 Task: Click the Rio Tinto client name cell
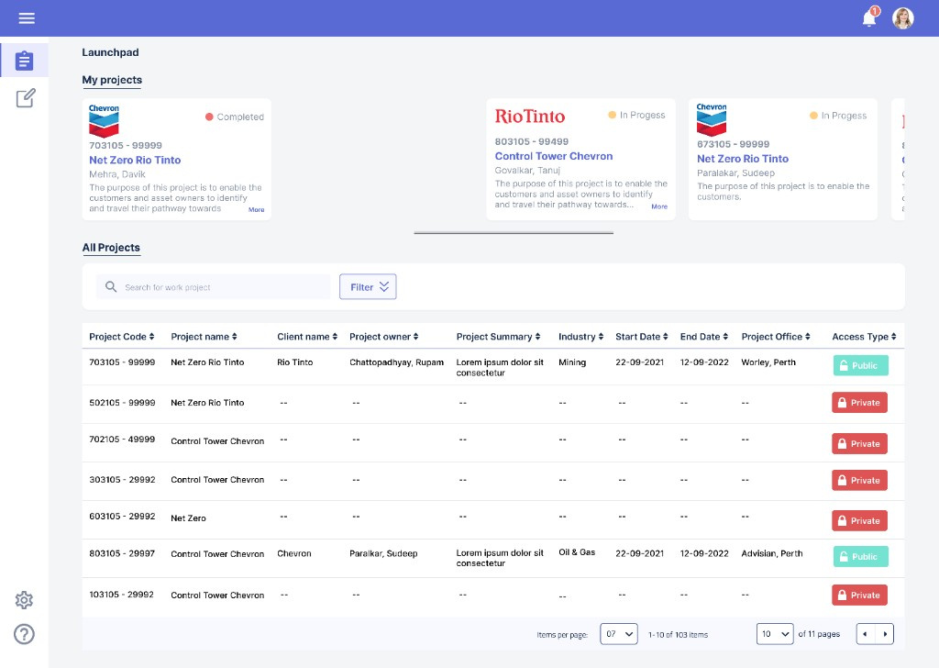coord(294,362)
